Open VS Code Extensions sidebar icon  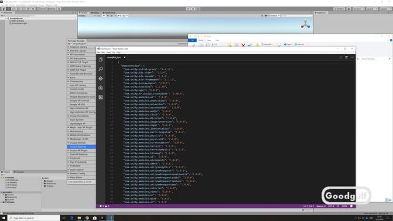[101, 97]
